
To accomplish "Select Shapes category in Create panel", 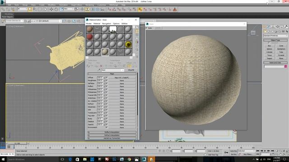I will pyautogui.click(x=269, y=31).
